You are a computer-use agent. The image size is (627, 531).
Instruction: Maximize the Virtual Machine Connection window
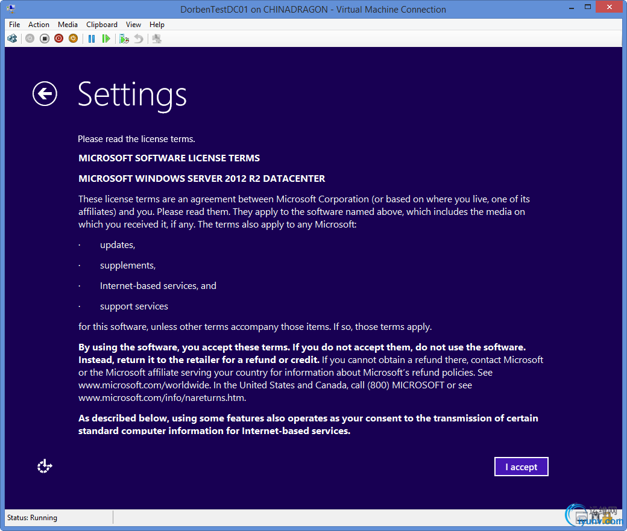(x=587, y=7)
